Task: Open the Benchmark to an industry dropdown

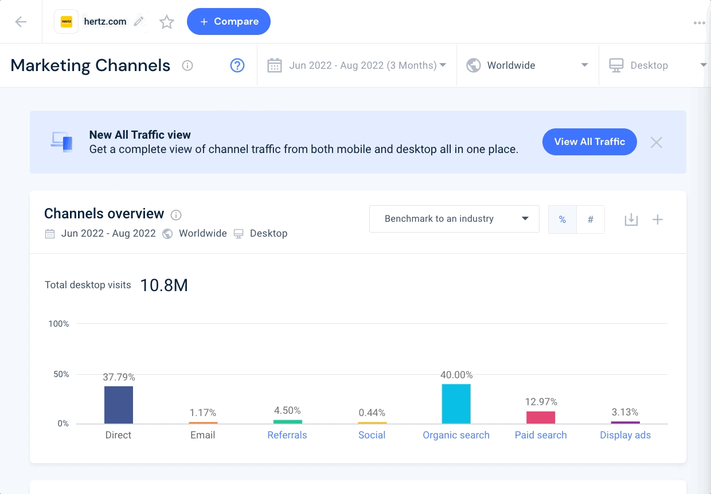Action: click(454, 219)
